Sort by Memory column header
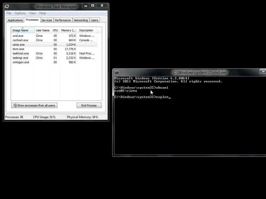The width and height of the screenshot is (266, 199). point(69,30)
